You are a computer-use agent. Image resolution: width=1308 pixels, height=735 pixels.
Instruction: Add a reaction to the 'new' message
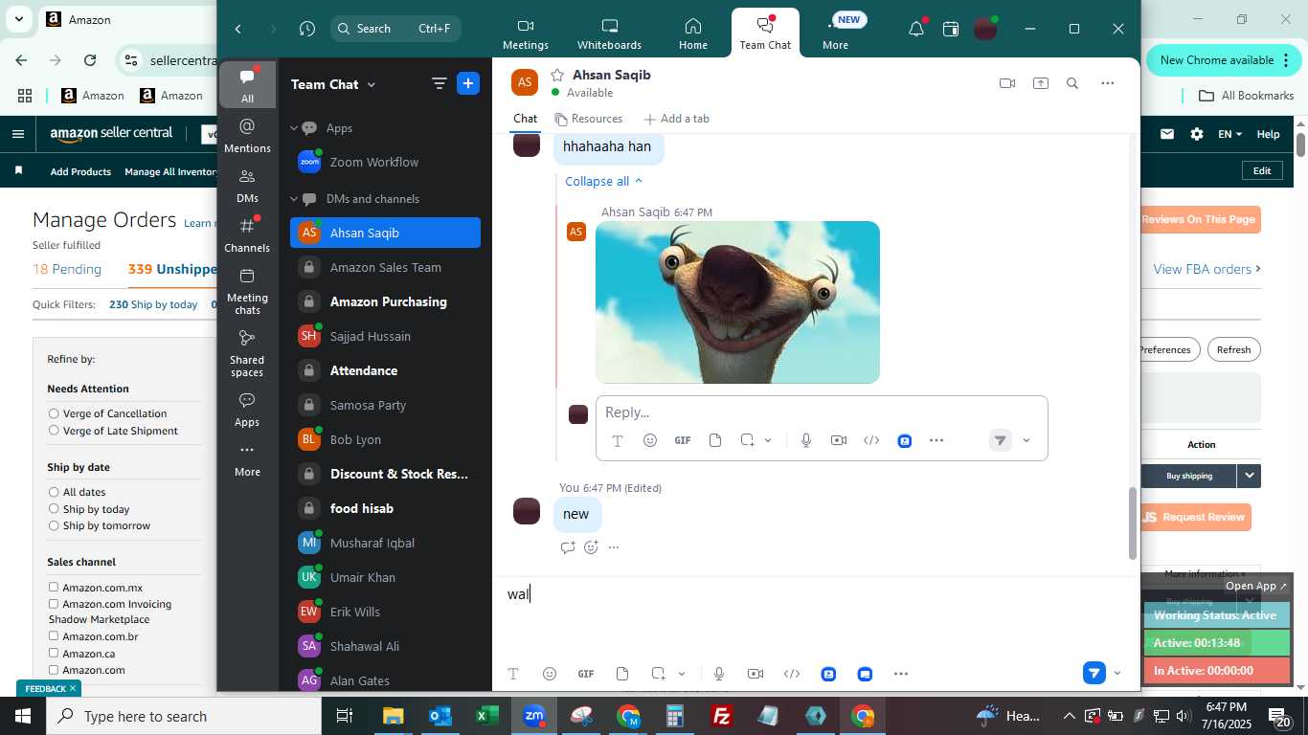click(591, 547)
